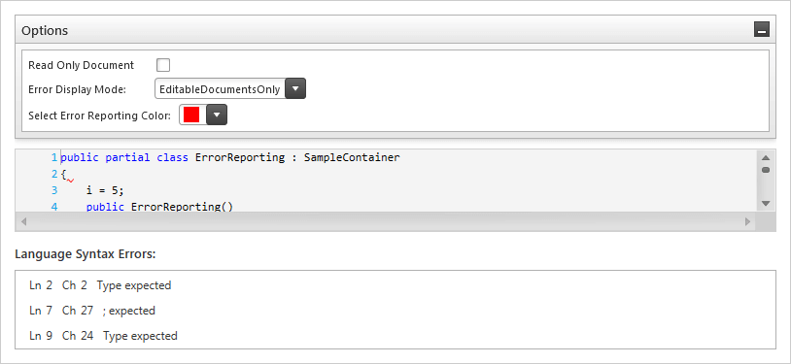Click the 'i = 5;' code line
This screenshot has height=364, width=791.
point(105,190)
